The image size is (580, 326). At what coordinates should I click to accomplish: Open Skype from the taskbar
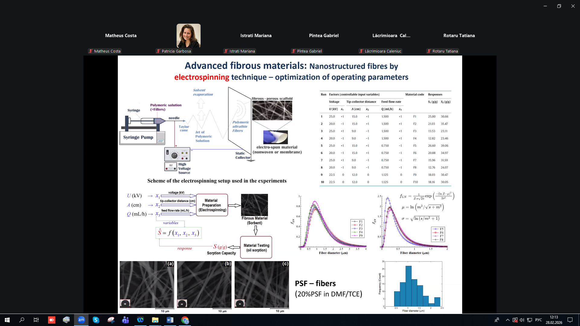96,320
